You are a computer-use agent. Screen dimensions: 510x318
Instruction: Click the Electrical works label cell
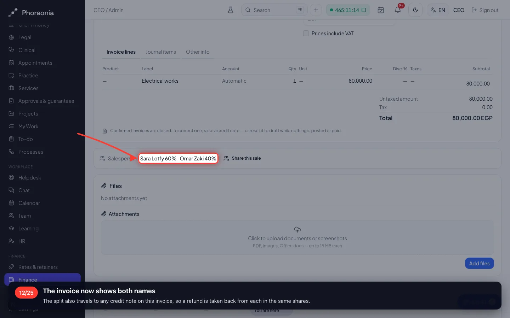160,81
